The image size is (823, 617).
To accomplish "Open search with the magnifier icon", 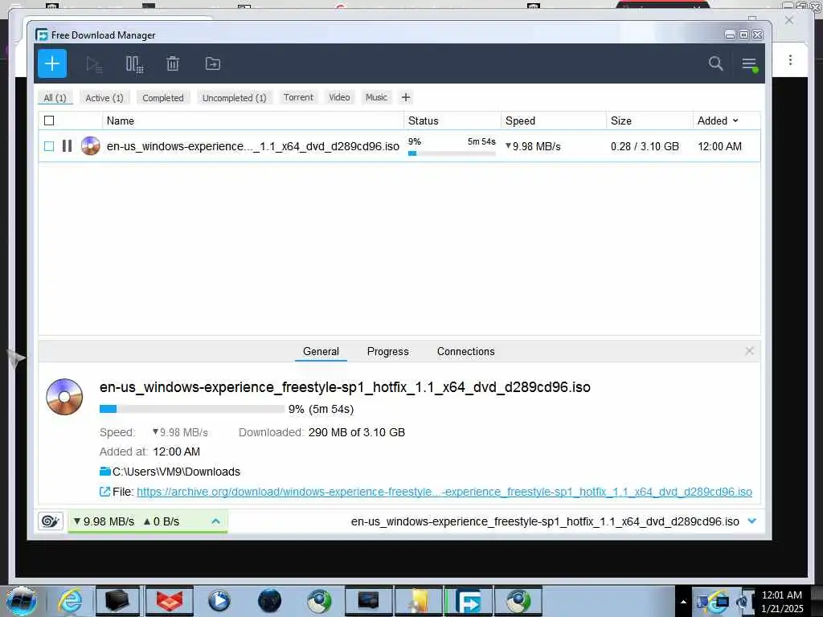I will click(715, 63).
